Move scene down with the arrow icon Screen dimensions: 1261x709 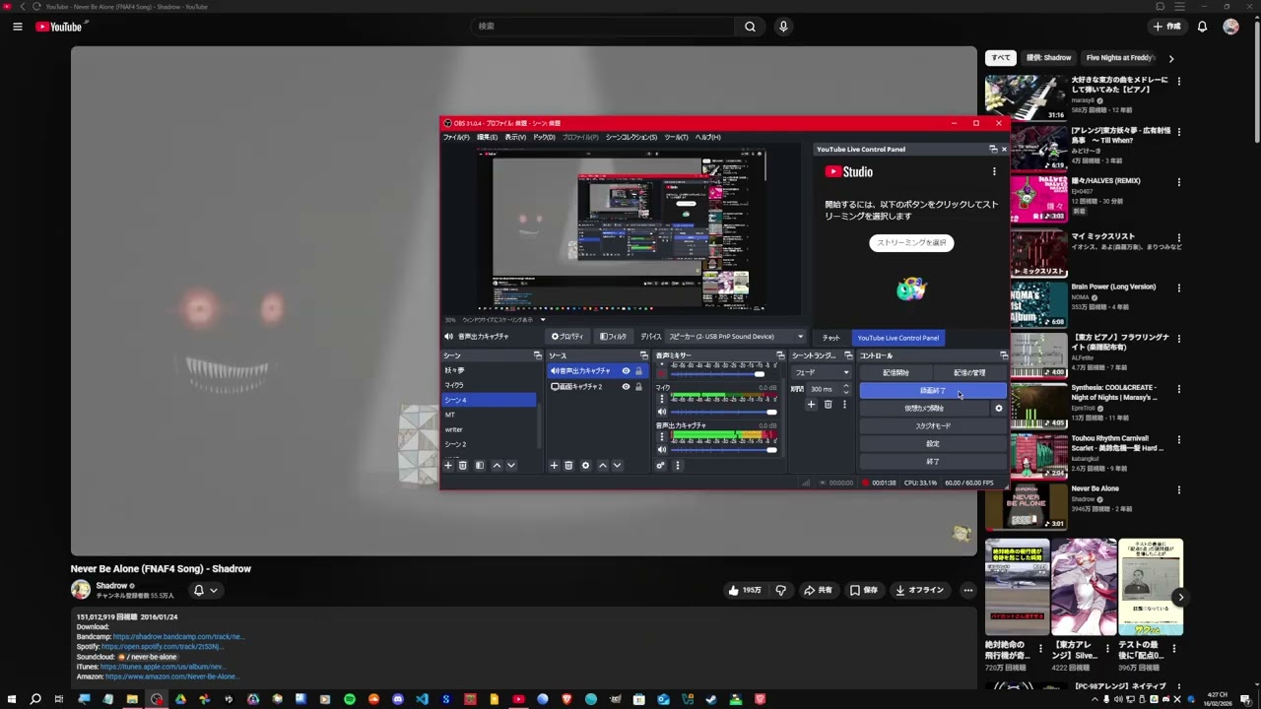pos(510,465)
